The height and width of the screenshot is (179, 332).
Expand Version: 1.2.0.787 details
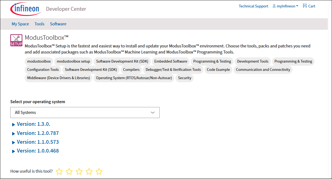point(35,133)
